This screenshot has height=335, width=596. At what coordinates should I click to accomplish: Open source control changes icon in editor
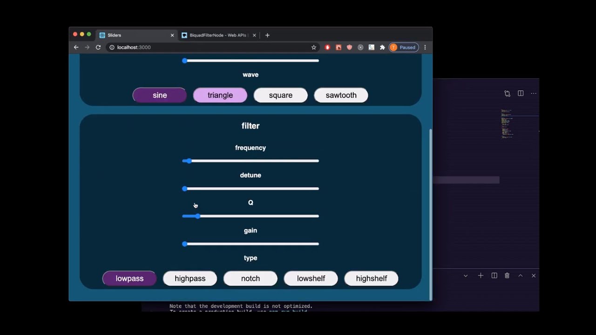[508, 94]
